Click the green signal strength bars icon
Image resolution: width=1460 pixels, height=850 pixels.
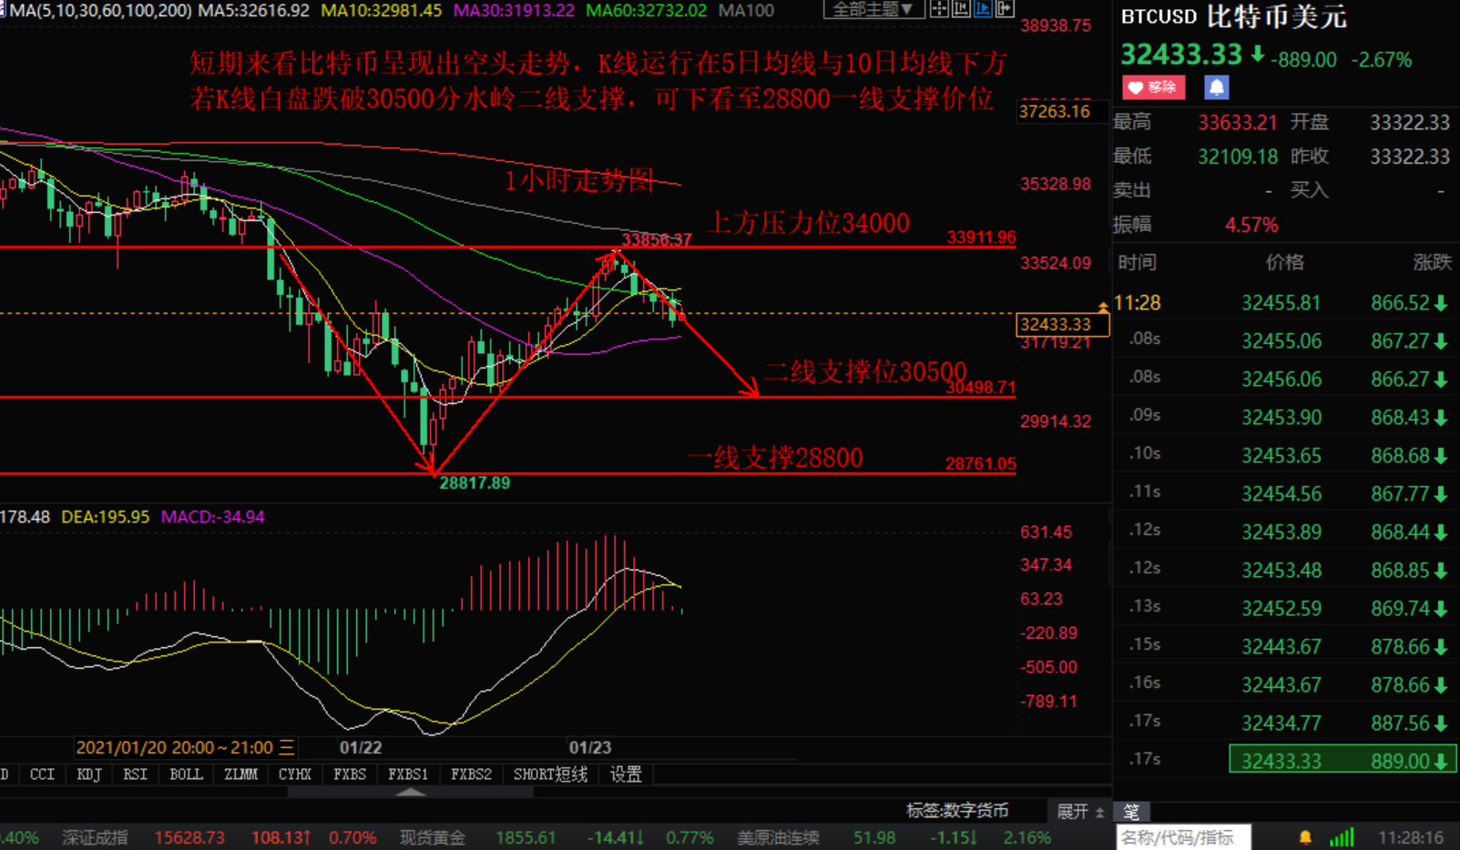pos(1342,837)
